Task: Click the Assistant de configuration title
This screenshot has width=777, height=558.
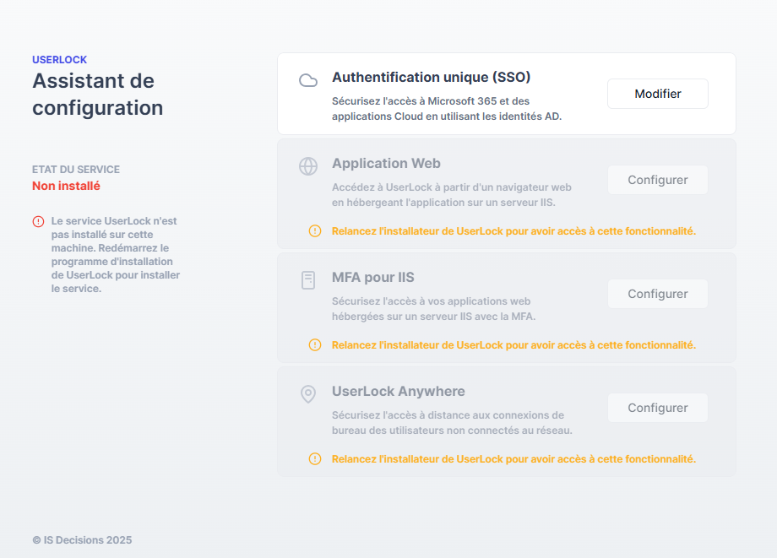Action: point(97,95)
